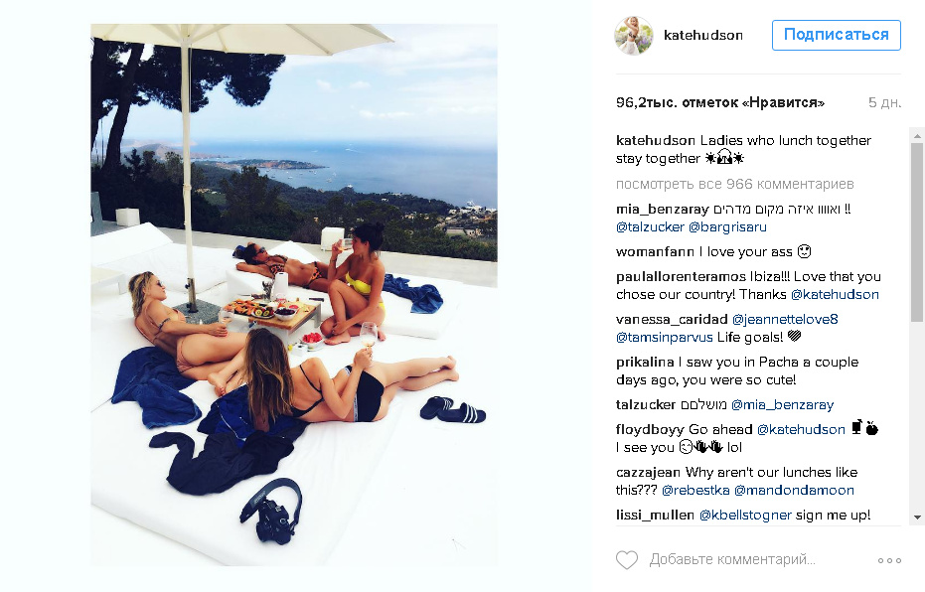The width and height of the screenshot is (925, 592).
Task: Click the Подписаться follow button
Action: click(x=836, y=35)
